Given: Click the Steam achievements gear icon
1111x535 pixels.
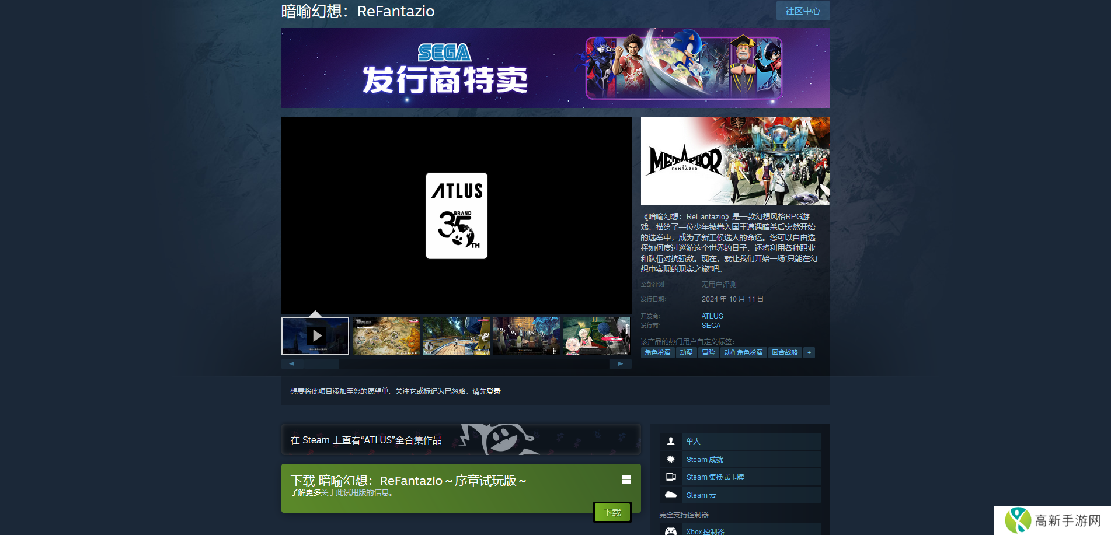Looking at the screenshot, I should 671,460.
